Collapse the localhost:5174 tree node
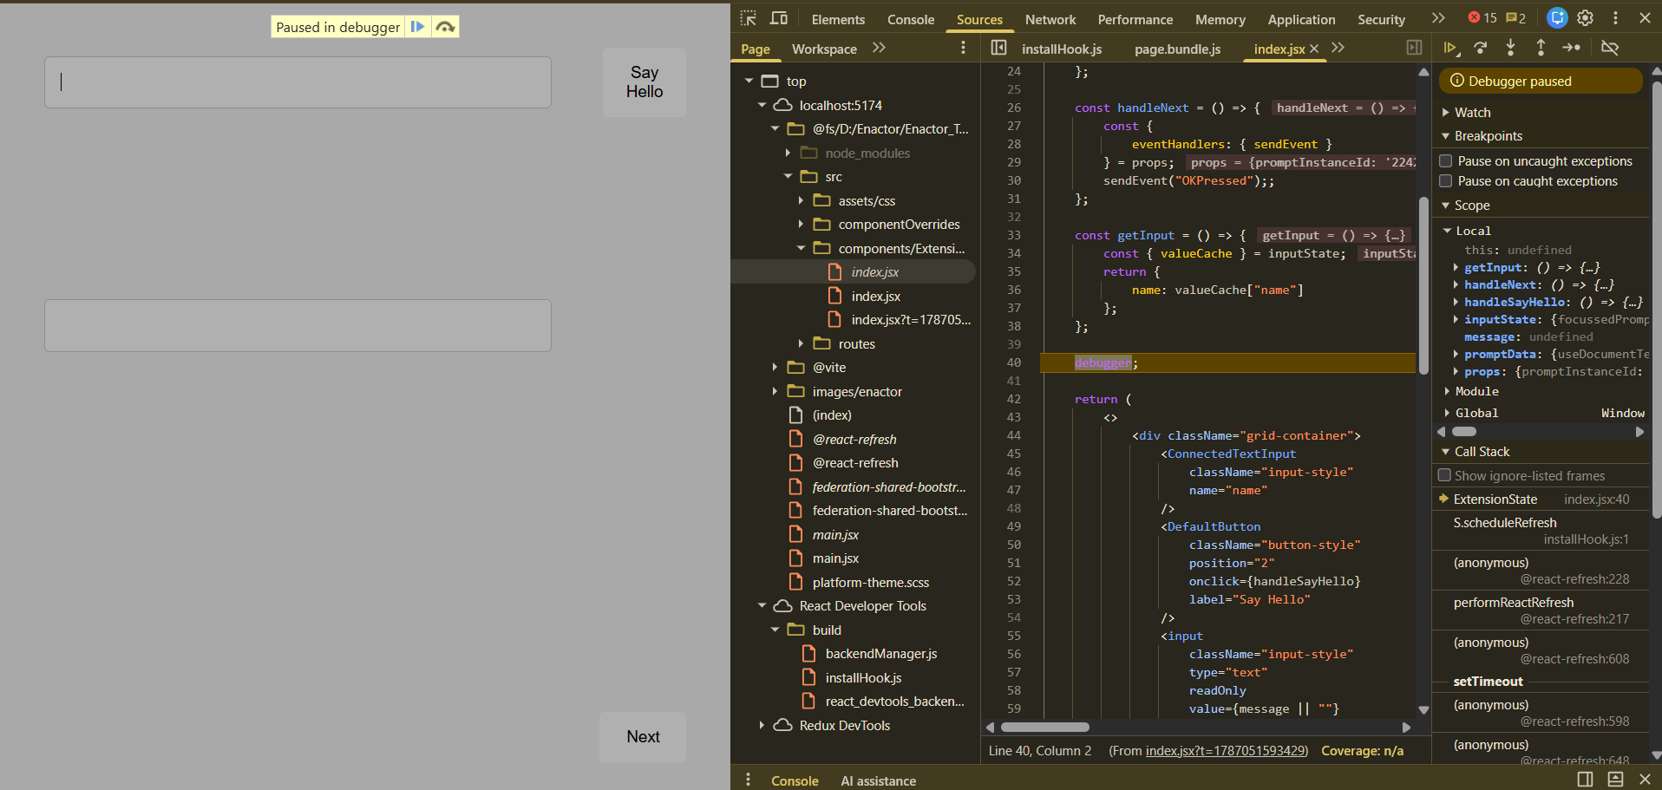The image size is (1662, 790). tap(762, 105)
